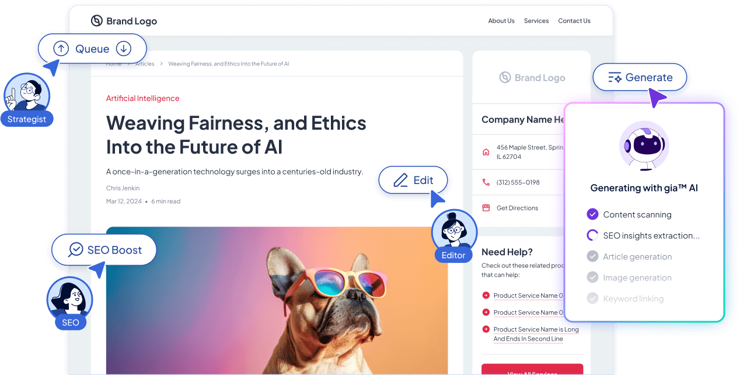Screen dimensions: 740x375
Task: Click the SEO insights extraction loading spinner
Action: click(x=592, y=235)
